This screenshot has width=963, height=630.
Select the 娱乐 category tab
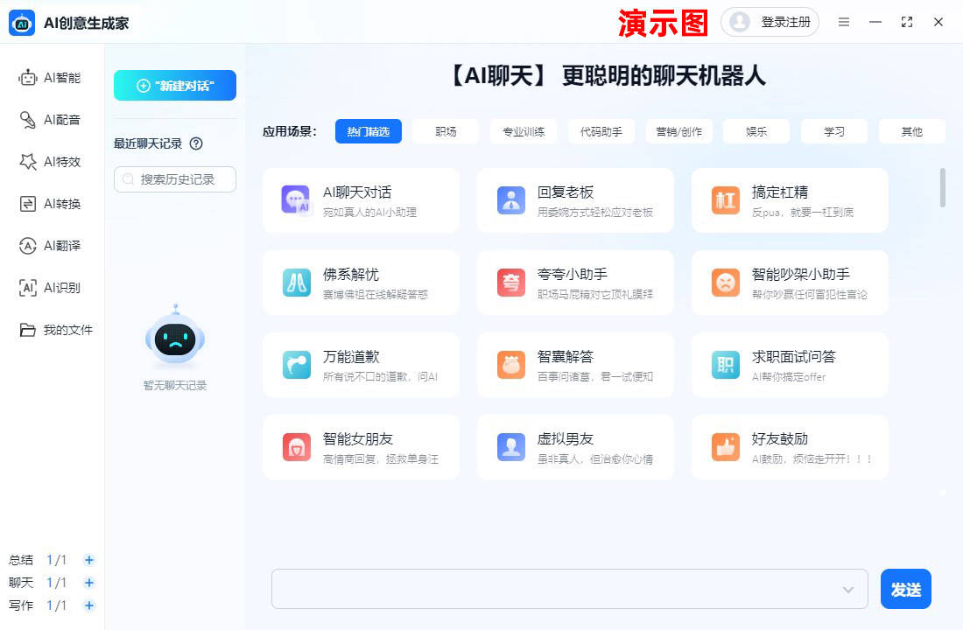pyautogui.click(x=756, y=130)
